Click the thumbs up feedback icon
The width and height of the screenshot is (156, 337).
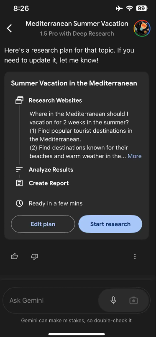click(x=14, y=256)
